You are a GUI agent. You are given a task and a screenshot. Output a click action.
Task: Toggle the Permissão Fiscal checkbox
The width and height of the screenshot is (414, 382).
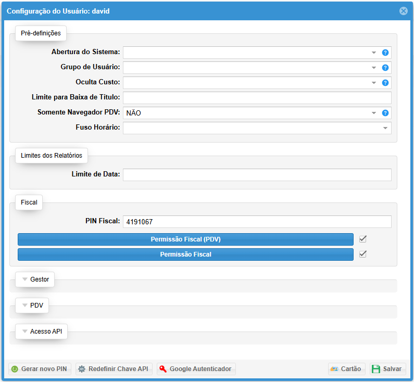[363, 254]
